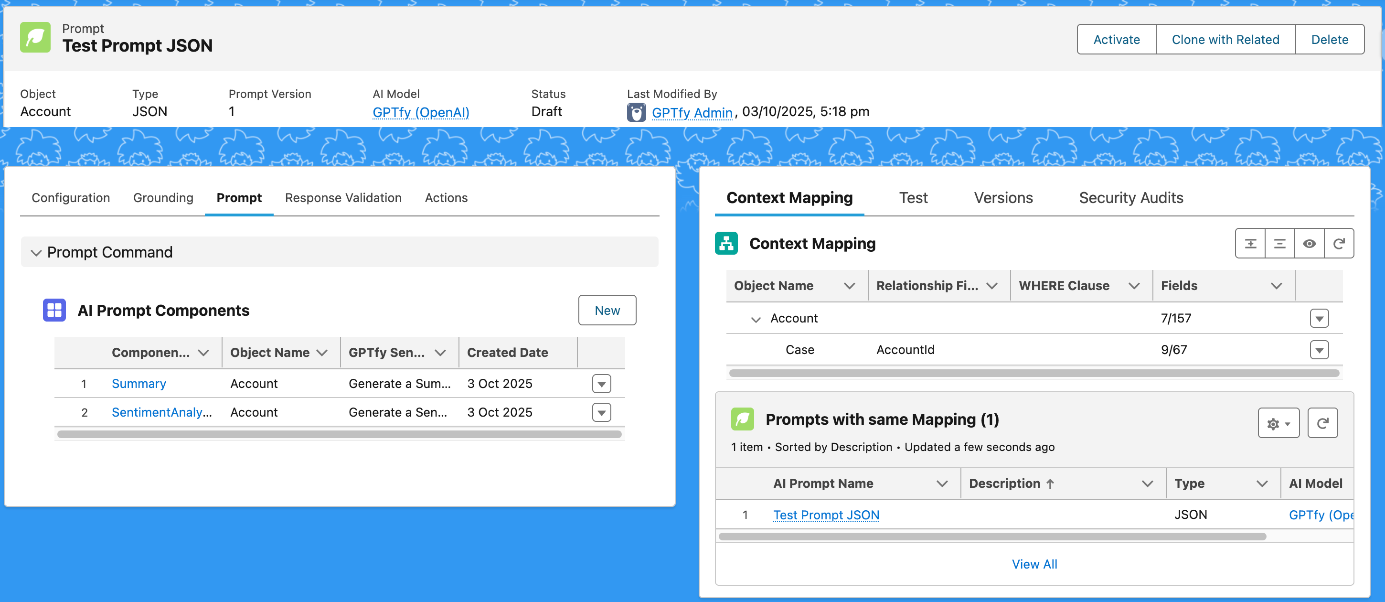
Task: Click the AI Prompt Components grid icon
Action: pos(54,311)
